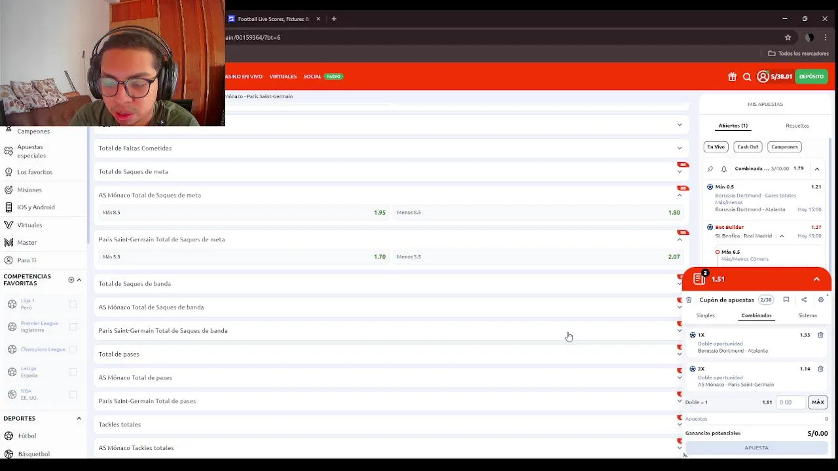This screenshot has height=471, width=838.
Task: Check the NBA EE. UU. checkbox
Action: click(73, 394)
